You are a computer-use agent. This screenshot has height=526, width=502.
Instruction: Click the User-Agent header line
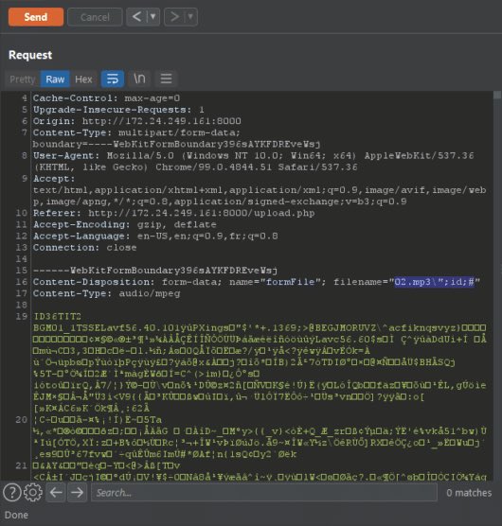pos(254,162)
